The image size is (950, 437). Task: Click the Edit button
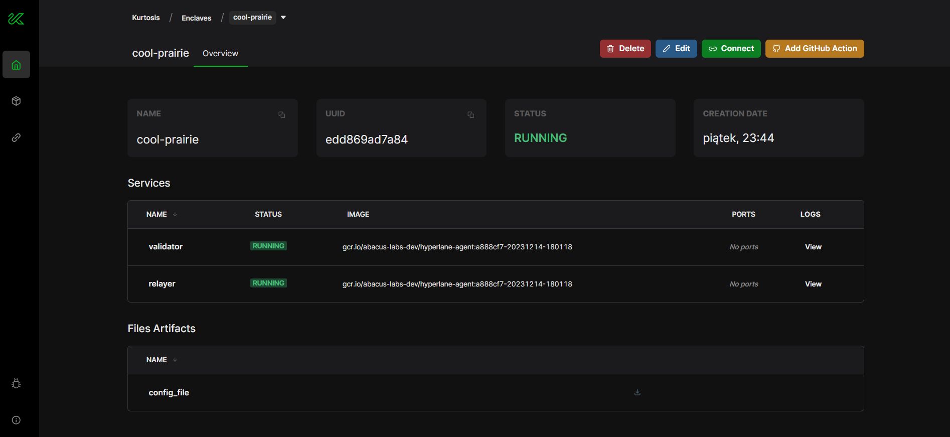pyautogui.click(x=676, y=49)
